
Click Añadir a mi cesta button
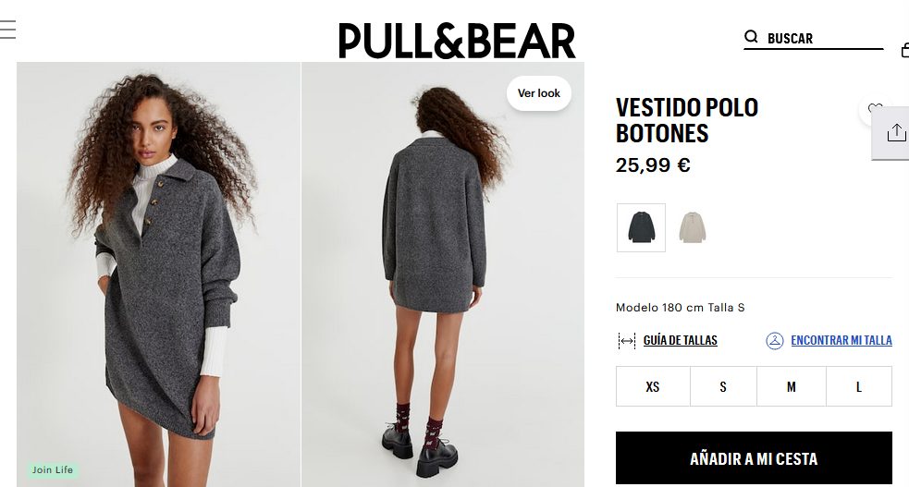coord(754,458)
